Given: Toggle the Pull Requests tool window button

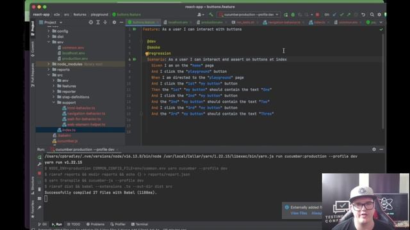Looking at the screenshot, I should (x=33, y=75).
